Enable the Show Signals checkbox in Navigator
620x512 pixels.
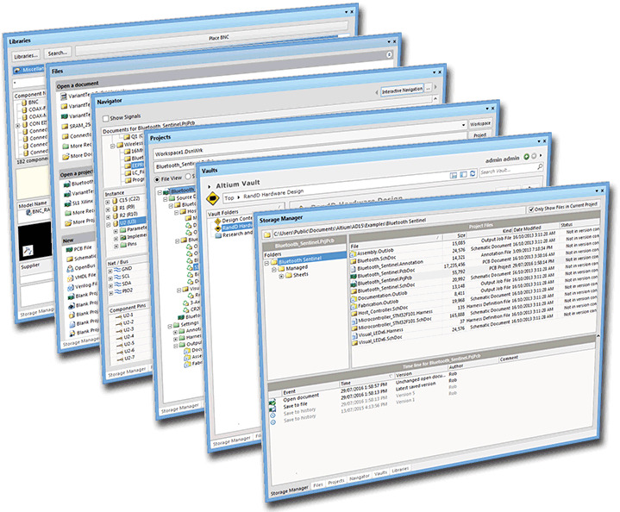(x=105, y=118)
